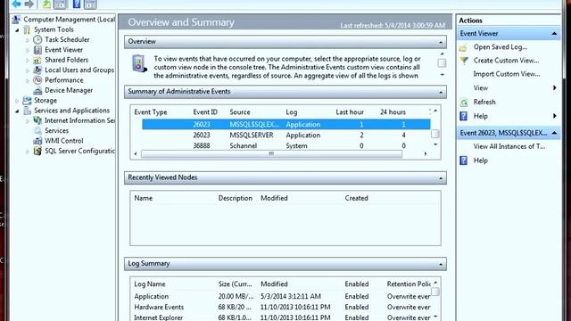Select Event Viewer in the console tree
This screenshot has width=571, height=321.
(x=63, y=50)
